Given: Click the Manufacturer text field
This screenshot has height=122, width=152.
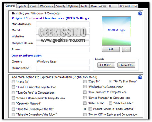Looking at the screenshot, I should pos(63,24).
